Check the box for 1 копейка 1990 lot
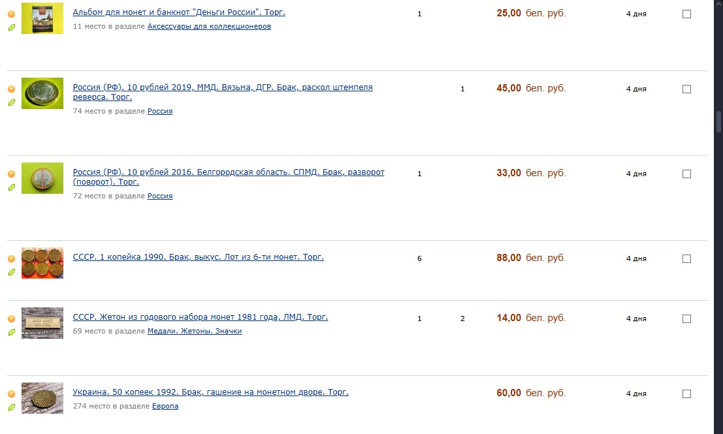723x434 pixels. pos(686,259)
